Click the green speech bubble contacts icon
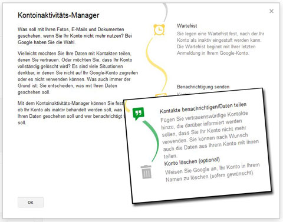 click(x=139, y=114)
